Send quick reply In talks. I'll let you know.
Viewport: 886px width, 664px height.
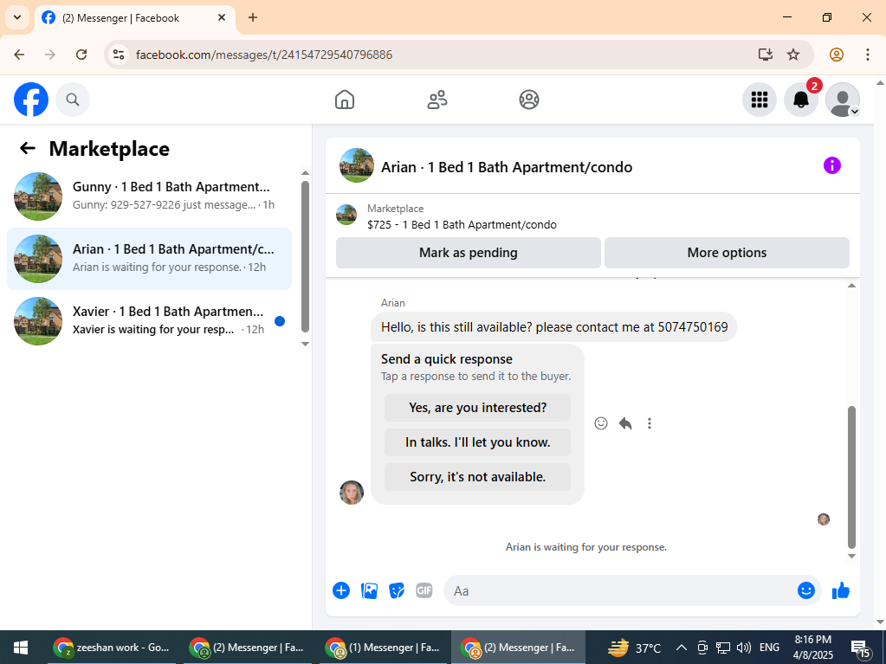(477, 442)
